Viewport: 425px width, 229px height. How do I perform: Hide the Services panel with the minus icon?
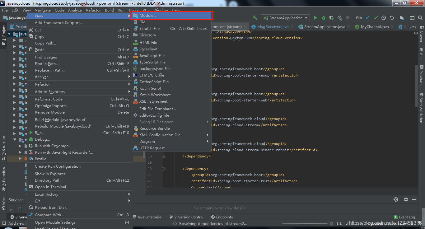pos(414,199)
